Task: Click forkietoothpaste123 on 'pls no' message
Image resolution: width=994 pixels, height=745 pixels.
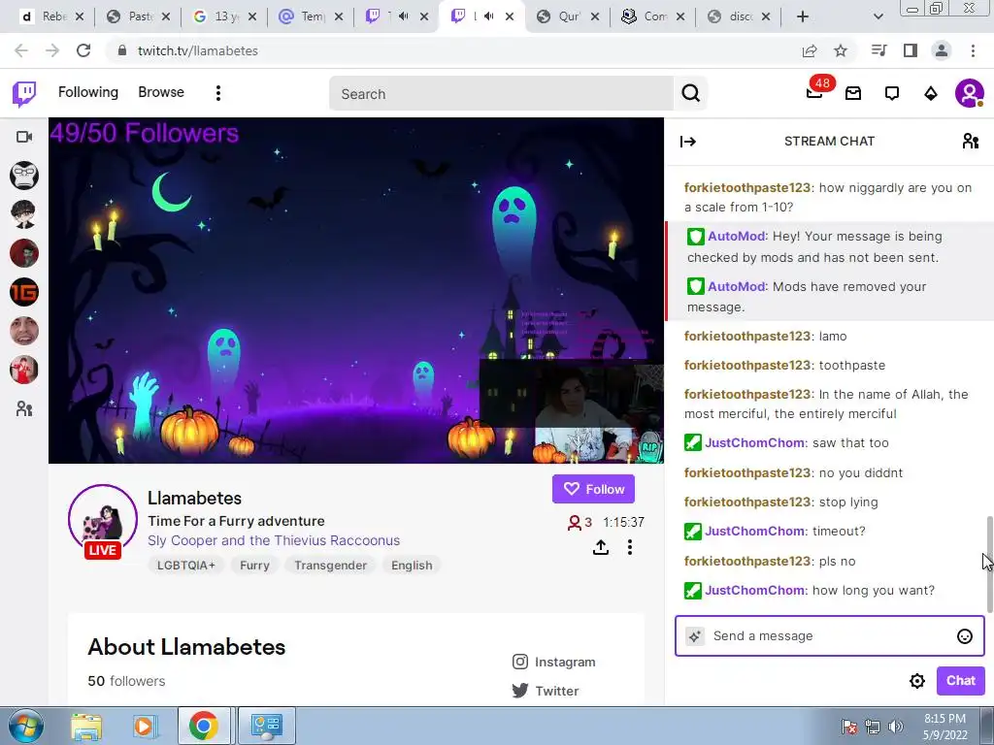Action: tap(747, 561)
